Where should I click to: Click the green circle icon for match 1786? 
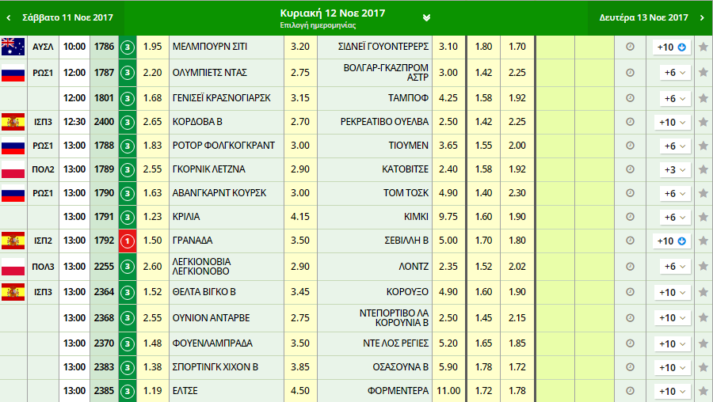[127, 47]
